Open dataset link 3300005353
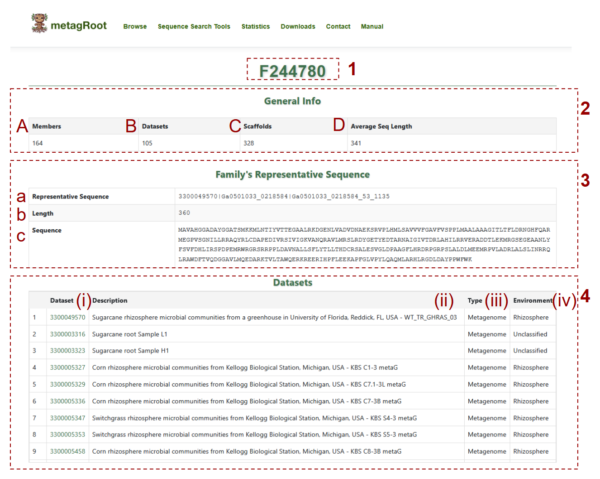This screenshot has width=600, height=479. pos(67,435)
